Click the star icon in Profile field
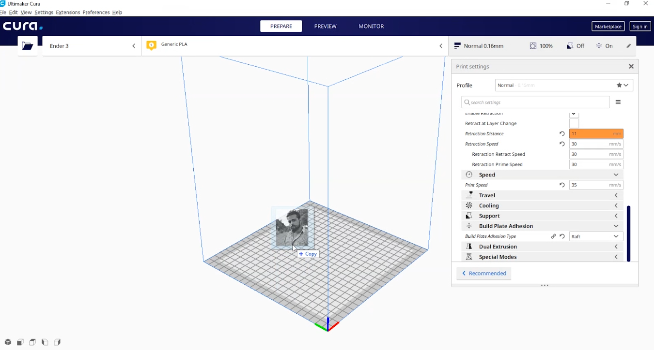The height and width of the screenshot is (350, 654). [x=619, y=85]
